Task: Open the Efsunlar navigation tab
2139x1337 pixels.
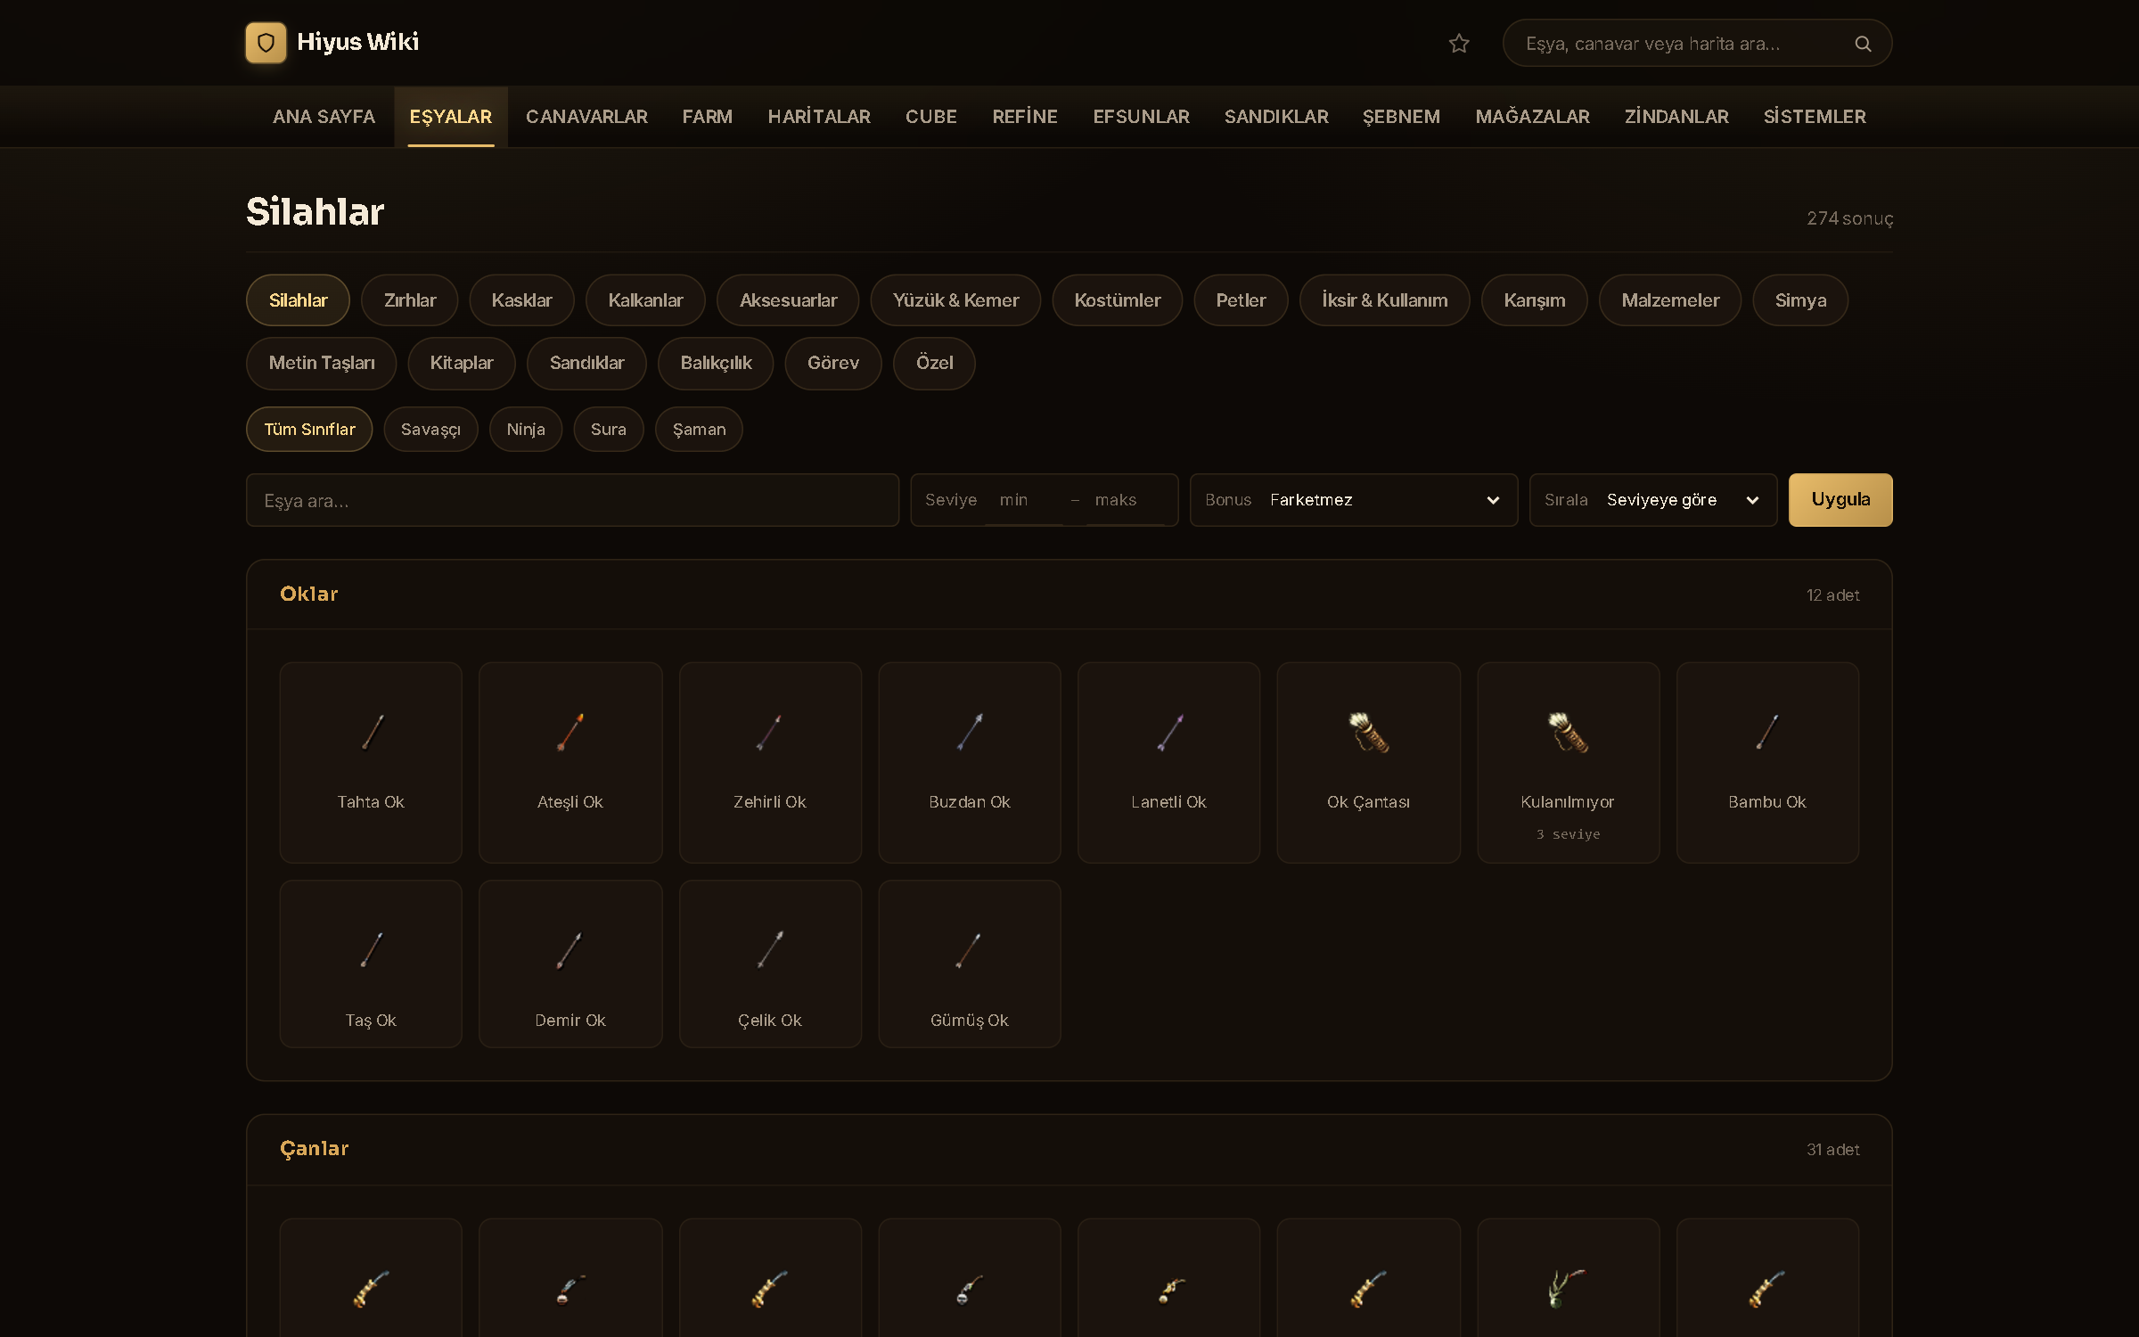Action: tap(1142, 117)
